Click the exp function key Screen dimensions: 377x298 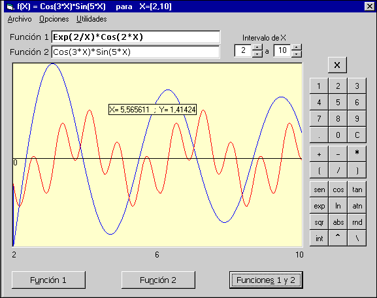(319, 206)
